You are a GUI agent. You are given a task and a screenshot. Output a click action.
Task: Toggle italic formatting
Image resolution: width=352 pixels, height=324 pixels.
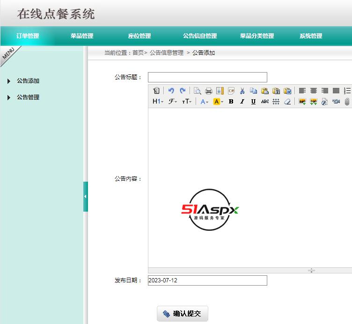click(x=242, y=102)
